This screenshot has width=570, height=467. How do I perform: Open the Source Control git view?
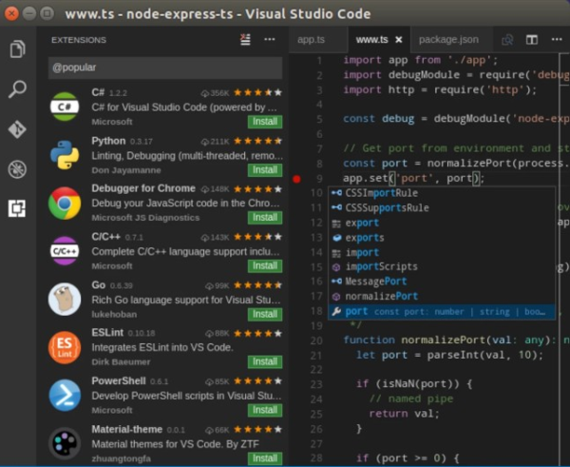(17, 129)
